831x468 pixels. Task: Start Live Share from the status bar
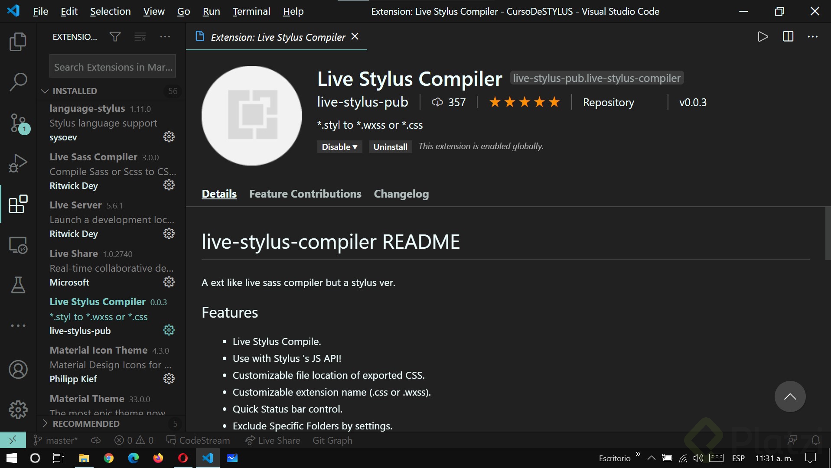(x=273, y=440)
